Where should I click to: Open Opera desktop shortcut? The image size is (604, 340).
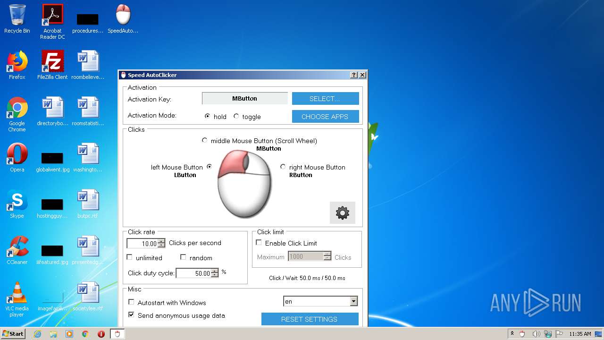point(17,158)
